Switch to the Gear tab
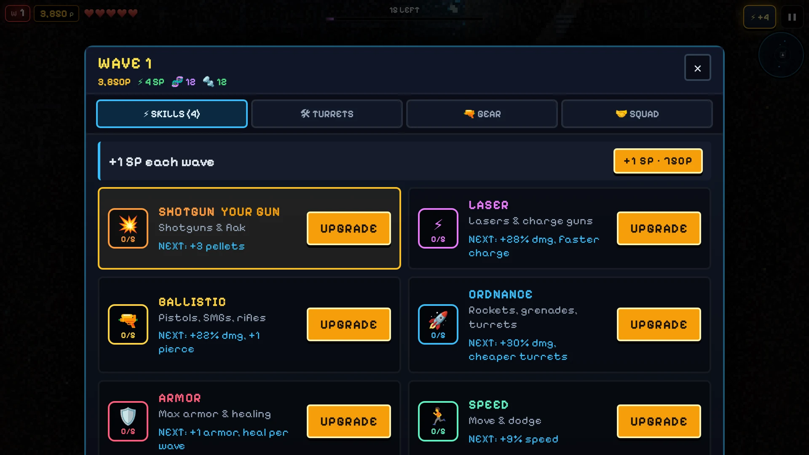 [x=482, y=114]
